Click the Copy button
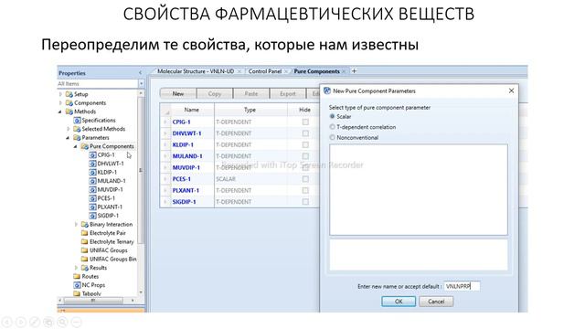The width and height of the screenshot is (585, 329). (x=215, y=93)
